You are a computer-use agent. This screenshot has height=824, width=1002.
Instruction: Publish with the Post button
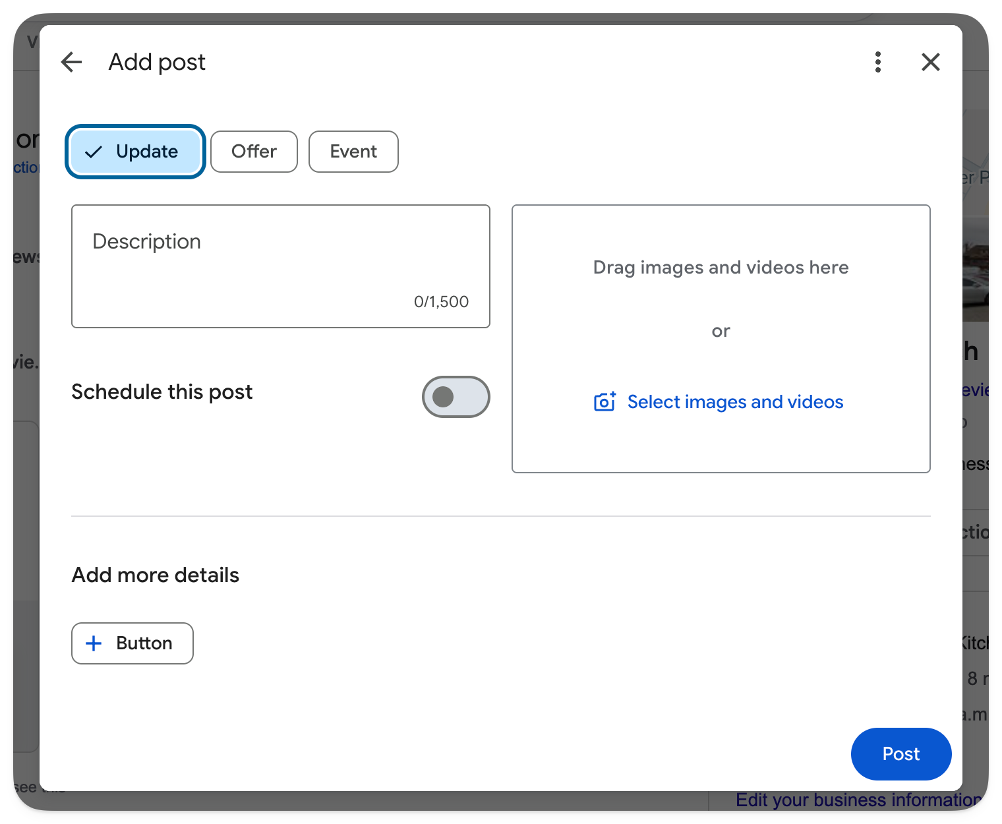[x=901, y=754]
